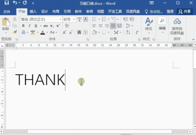Undo the last action

coord(15,3)
